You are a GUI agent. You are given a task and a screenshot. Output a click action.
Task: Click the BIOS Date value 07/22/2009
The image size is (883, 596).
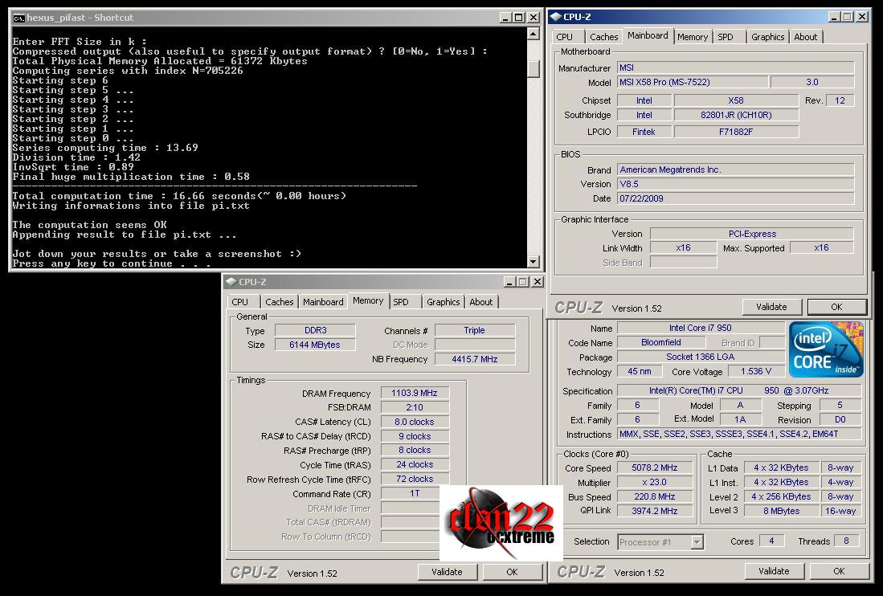[x=735, y=198]
